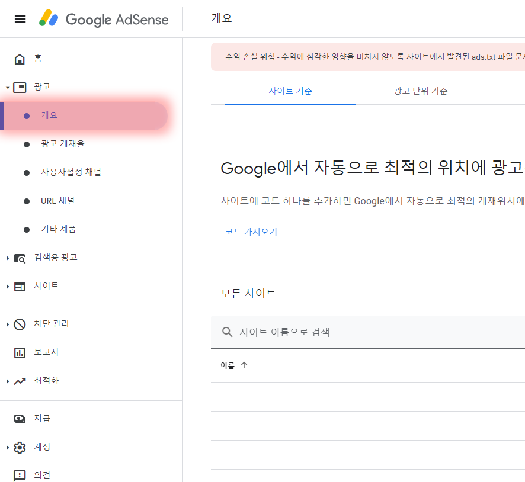The height and width of the screenshot is (482, 525).
Task: Expand the 차단 관리 section arrow
Action: [8, 324]
